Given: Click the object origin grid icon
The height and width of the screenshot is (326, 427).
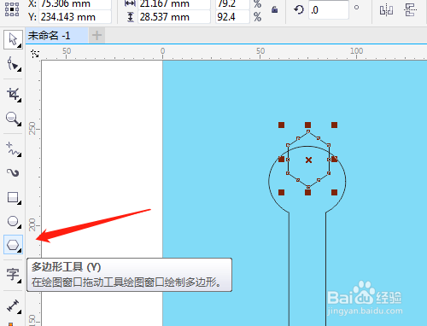Looking at the screenshot, I should (x=12, y=9).
